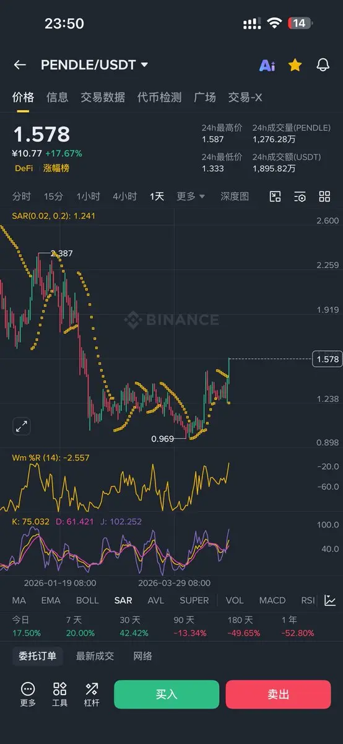Select the 网络 tab

pyautogui.click(x=143, y=656)
